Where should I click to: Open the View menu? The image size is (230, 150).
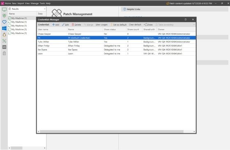coord(27,3)
